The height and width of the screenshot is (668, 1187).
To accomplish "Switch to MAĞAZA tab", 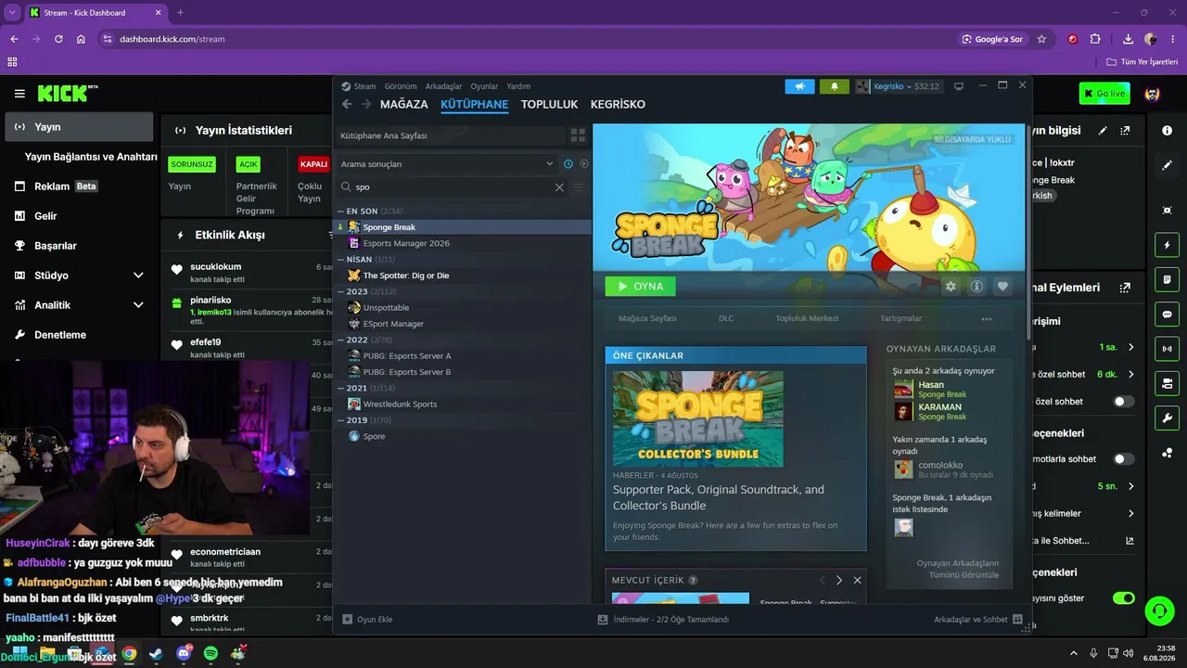I will pos(404,104).
